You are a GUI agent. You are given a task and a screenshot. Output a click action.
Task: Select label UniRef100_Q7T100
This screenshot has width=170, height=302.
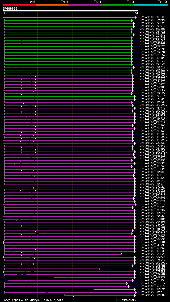[152, 125]
